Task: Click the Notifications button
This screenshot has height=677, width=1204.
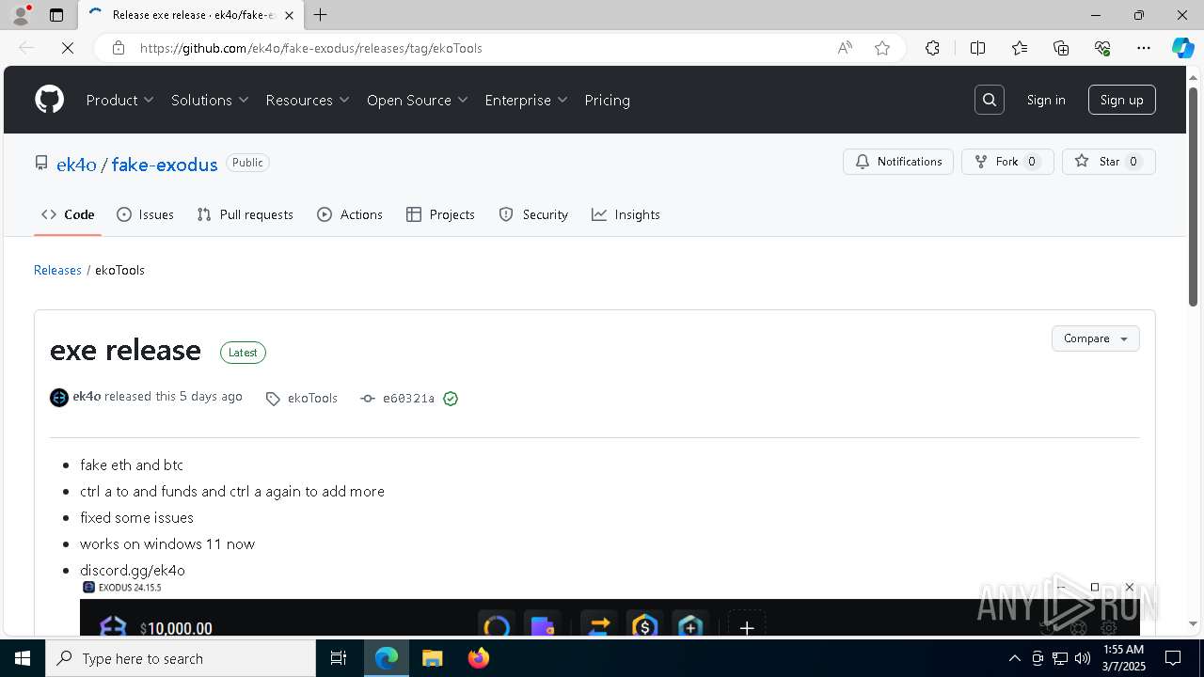Action: click(x=898, y=162)
